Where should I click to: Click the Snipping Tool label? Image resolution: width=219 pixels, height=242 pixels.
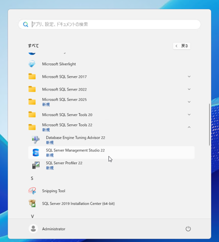click(54, 191)
